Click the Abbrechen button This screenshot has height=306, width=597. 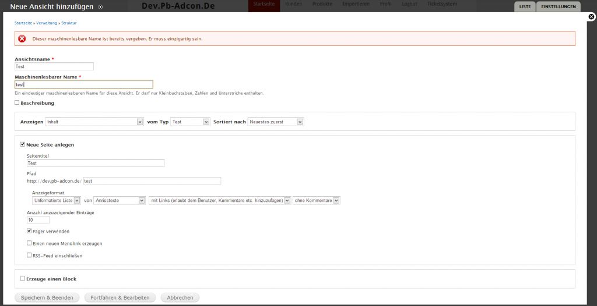click(180, 297)
